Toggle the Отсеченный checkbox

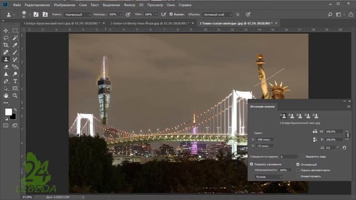pos(298,164)
